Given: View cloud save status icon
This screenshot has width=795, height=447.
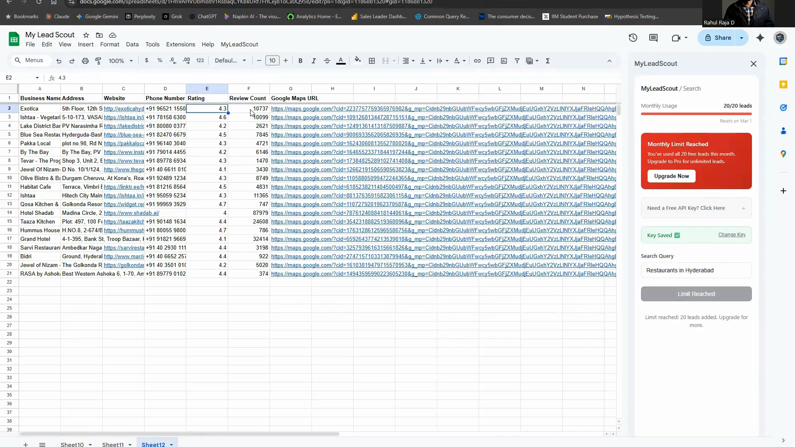Looking at the screenshot, I should (113, 35).
